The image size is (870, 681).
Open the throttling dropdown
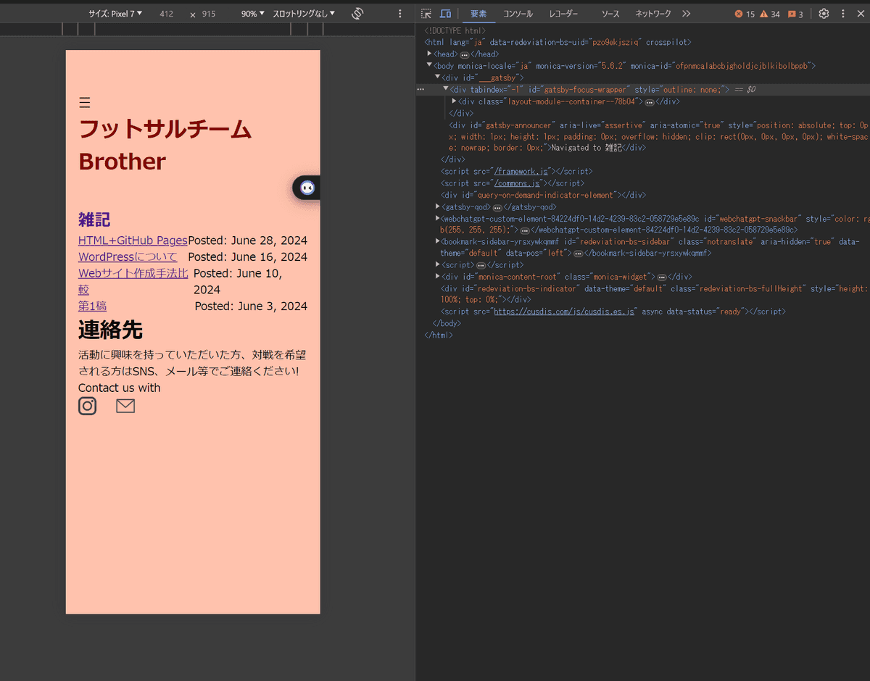pos(304,14)
